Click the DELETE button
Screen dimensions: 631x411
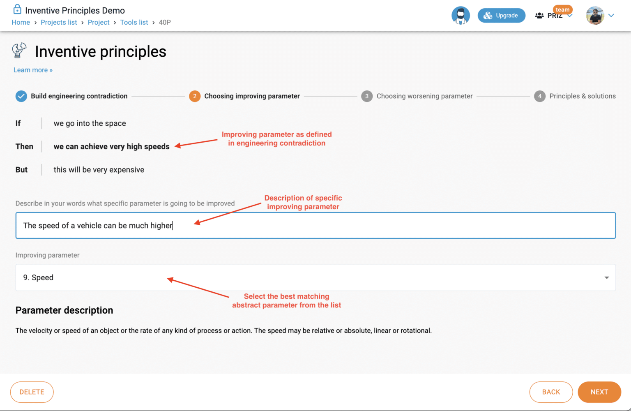[x=32, y=392]
